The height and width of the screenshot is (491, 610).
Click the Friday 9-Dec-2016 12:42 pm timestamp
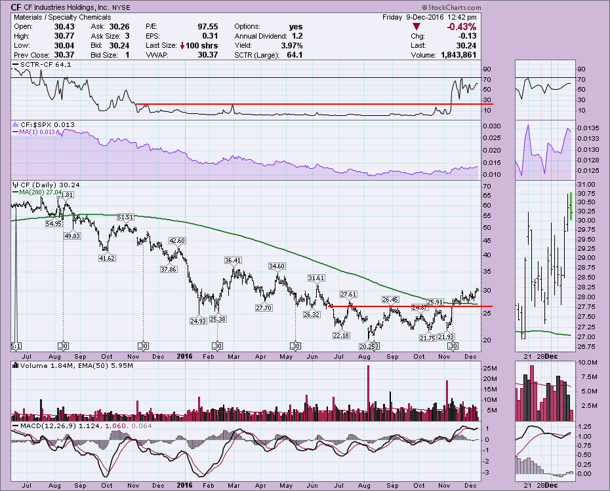pyautogui.click(x=429, y=17)
